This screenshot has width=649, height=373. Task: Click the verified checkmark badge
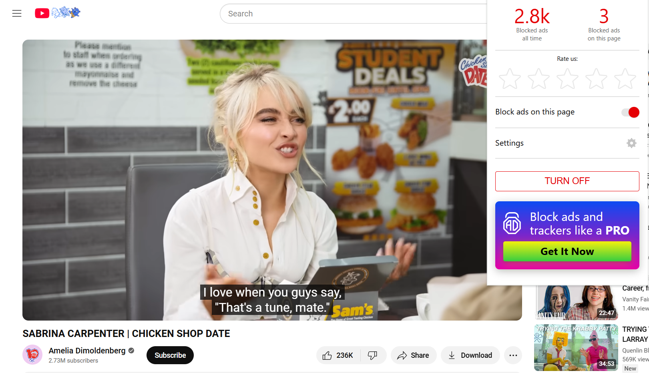[x=131, y=351]
